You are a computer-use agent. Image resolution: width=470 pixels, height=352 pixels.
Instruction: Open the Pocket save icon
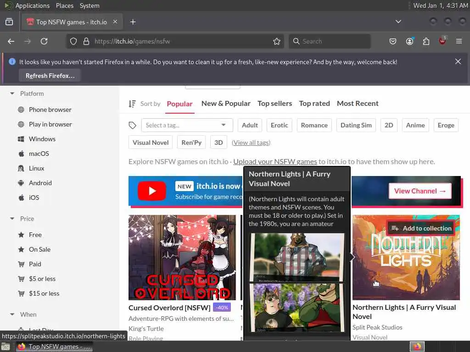click(x=393, y=41)
